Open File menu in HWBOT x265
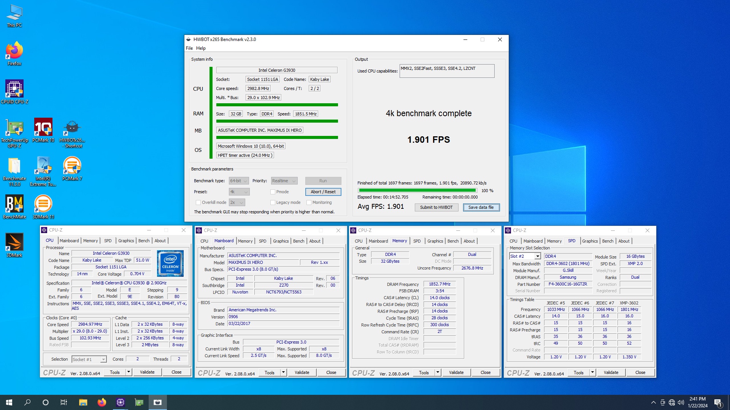Image resolution: width=730 pixels, height=410 pixels. point(189,48)
